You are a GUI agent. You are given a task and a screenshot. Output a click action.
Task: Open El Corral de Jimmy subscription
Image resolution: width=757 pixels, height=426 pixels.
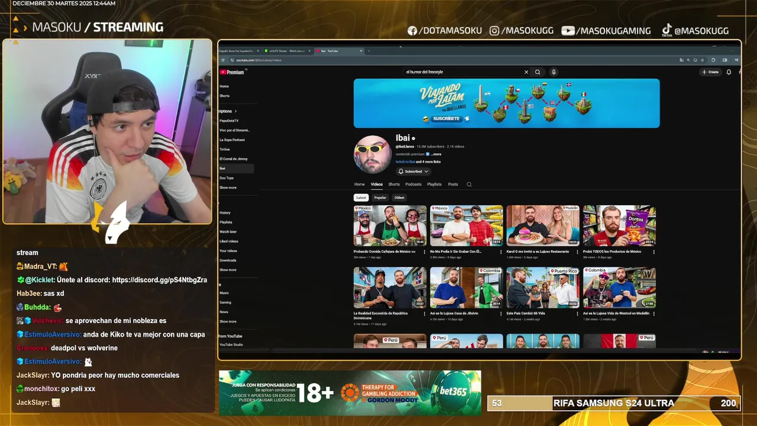(234, 159)
